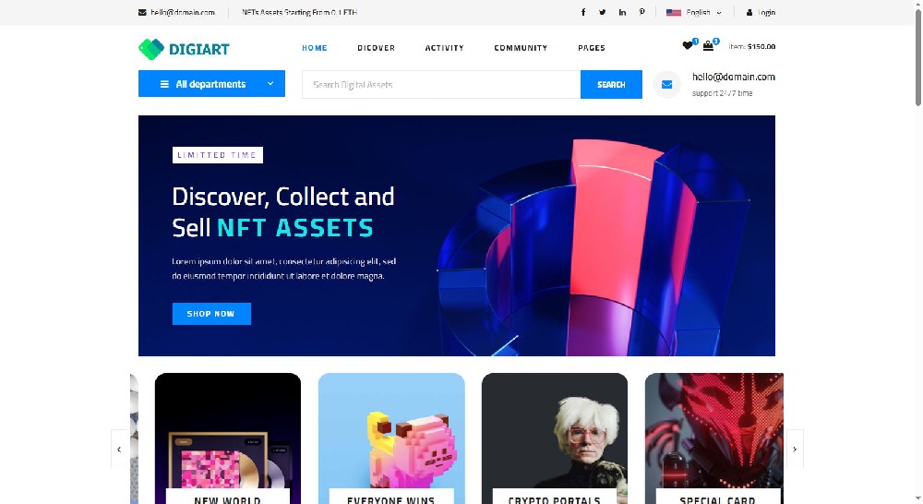
Task: Open the Crypto Portals card thumbnail
Action: coord(555,438)
